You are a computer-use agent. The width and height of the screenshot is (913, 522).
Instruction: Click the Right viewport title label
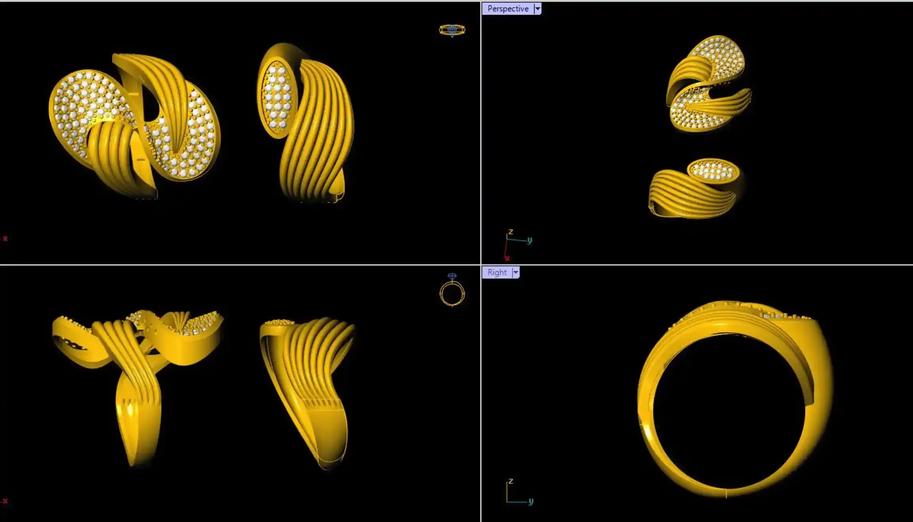point(497,272)
